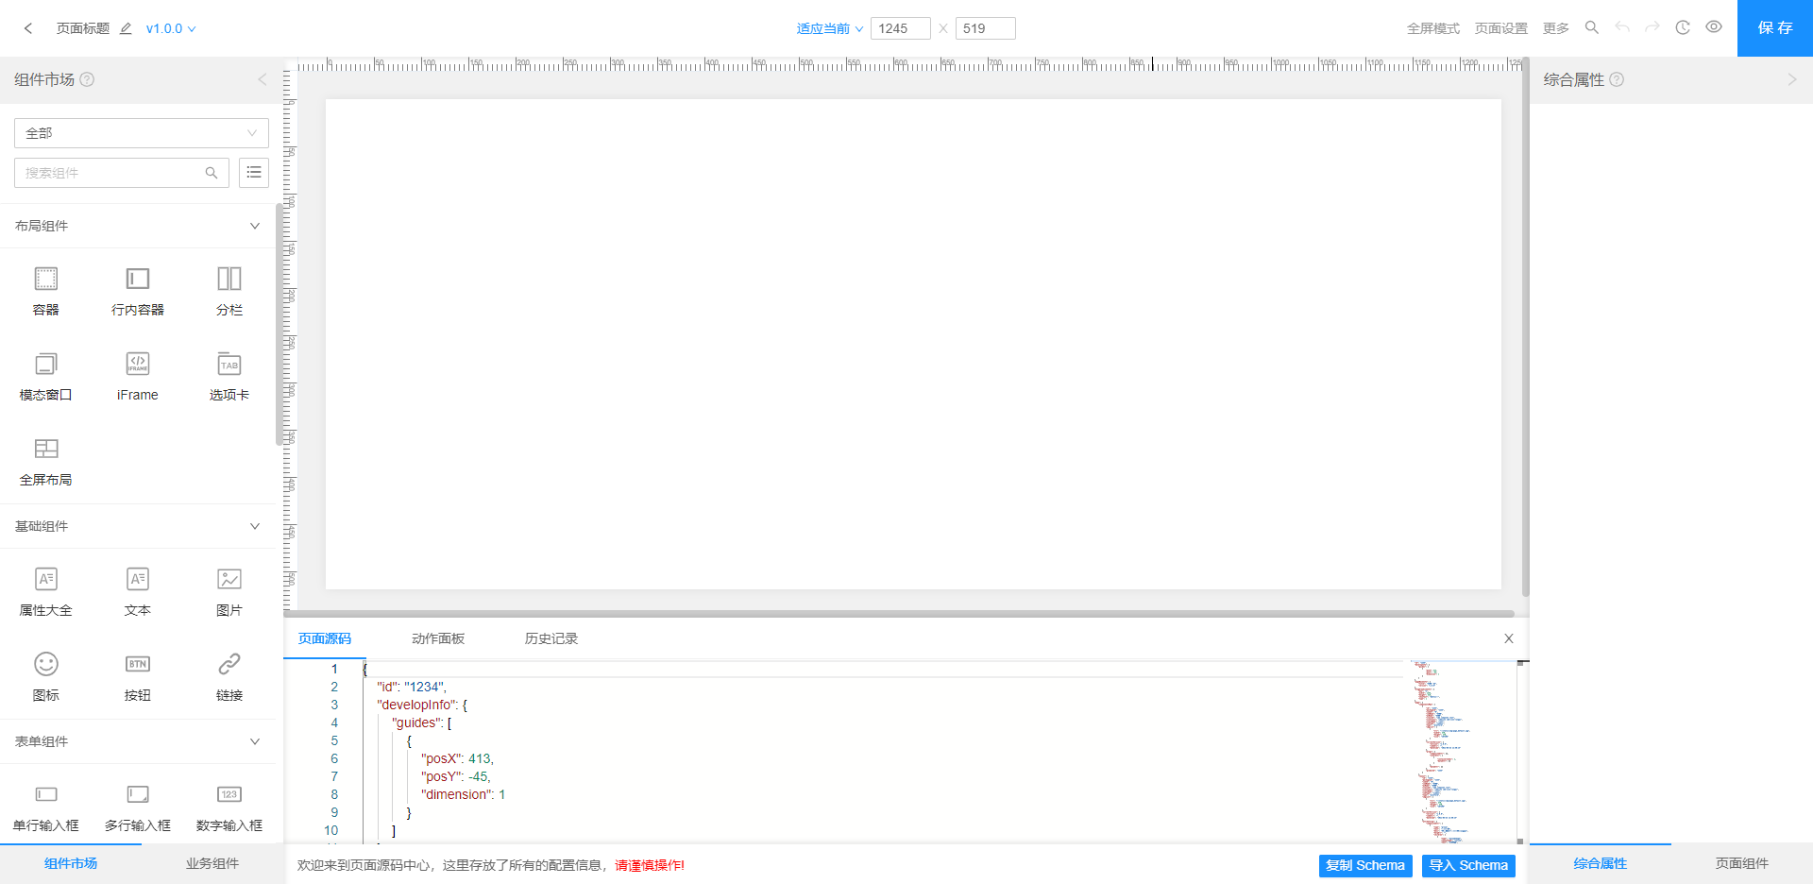Collapse the 组件市场 left panel
Screen dimensions: 1813x884
[263, 79]
